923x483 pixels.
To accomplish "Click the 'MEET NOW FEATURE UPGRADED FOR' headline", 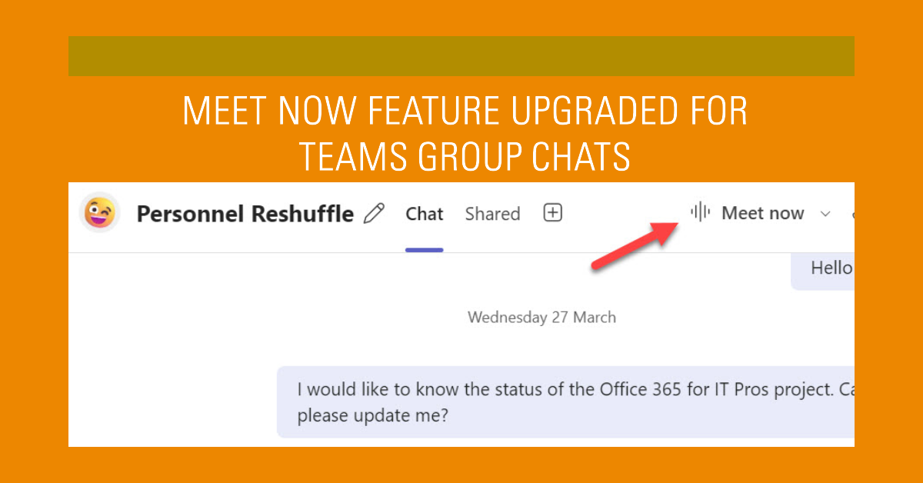I will pos(465,112).
